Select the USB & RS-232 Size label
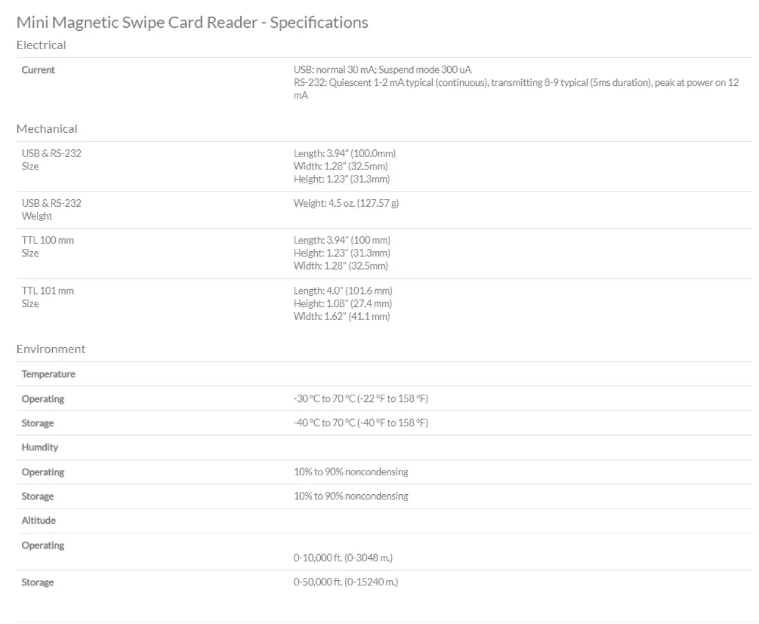This screenshot has height=624, width=759. [52, 160]
